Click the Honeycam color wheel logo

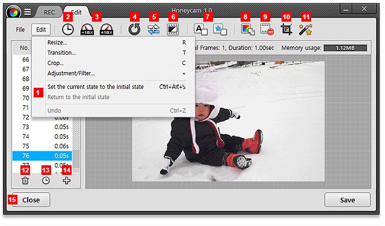[13, 12]
